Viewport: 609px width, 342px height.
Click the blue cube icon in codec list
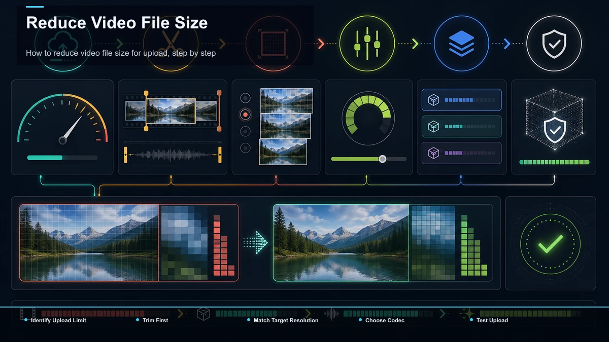coord(434,100)
